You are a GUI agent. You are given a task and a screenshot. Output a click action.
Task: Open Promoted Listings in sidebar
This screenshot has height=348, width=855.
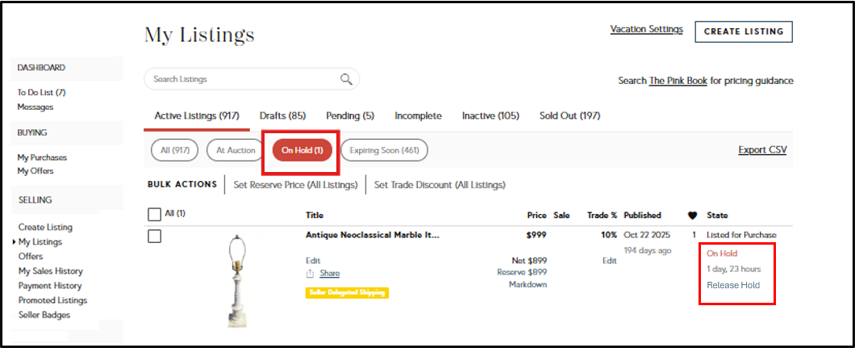coord(53,300)
